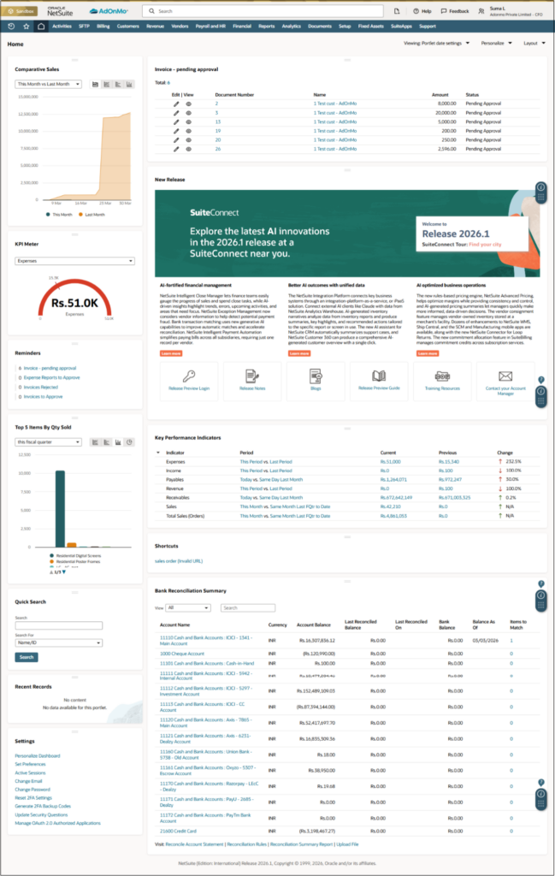Click Learn more under AI-fortified financial management
555x876 pixels.
click(171, 353)
